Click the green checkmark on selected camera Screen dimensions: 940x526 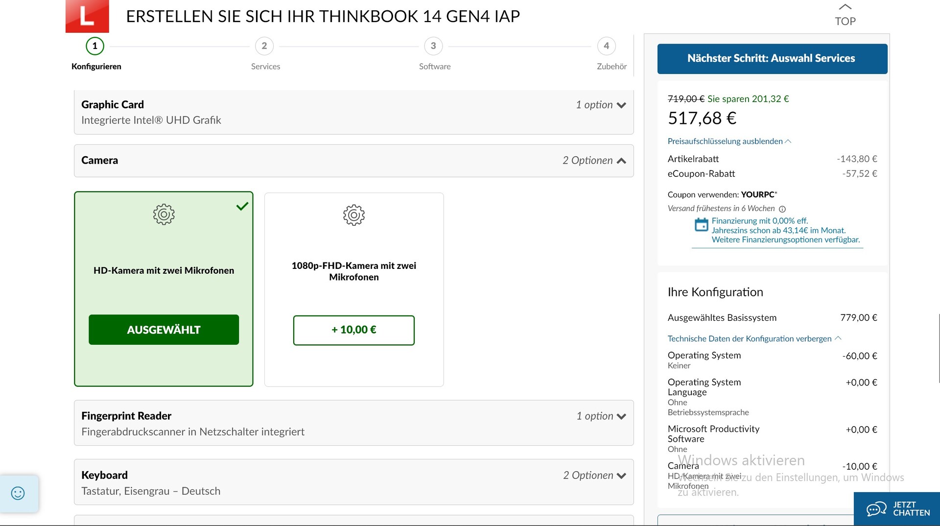click(x=242, y=207)
